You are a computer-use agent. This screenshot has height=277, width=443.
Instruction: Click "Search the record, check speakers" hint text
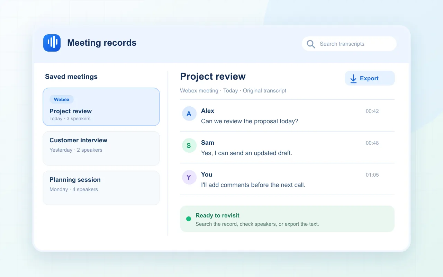[257, 224]
